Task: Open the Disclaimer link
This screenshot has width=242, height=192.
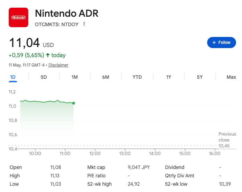Action: point(58,65)
